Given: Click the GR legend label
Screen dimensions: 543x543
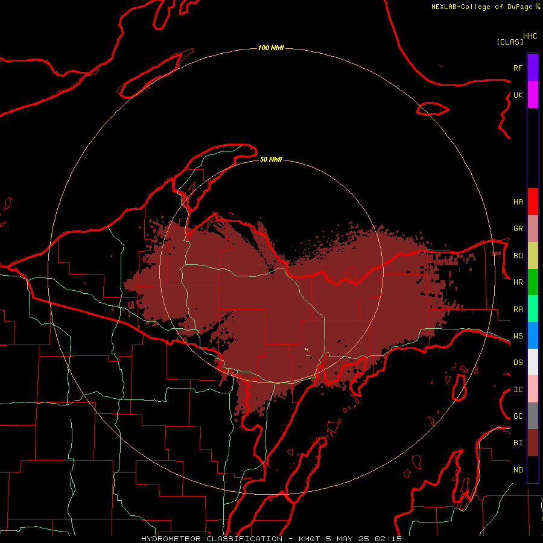Looking at the screenshot, I should tap(518, 229).
